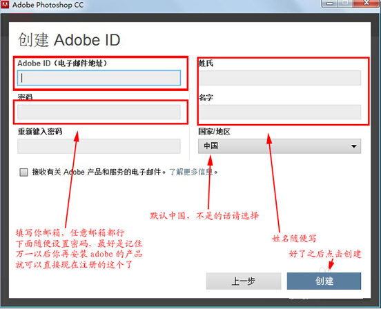Tick the receive Adobe product emails checkbox

tap(23, 172)
